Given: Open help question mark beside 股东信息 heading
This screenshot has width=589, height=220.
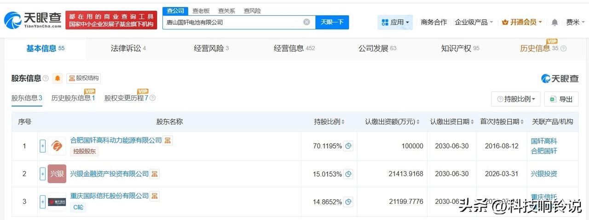Looking at the screenshot, I should (x=46, y=78).
